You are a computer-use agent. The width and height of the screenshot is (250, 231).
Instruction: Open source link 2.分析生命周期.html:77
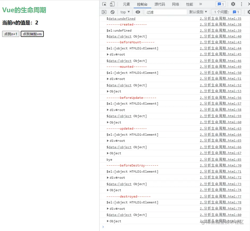pyautogui.click(x=221, y=196)
